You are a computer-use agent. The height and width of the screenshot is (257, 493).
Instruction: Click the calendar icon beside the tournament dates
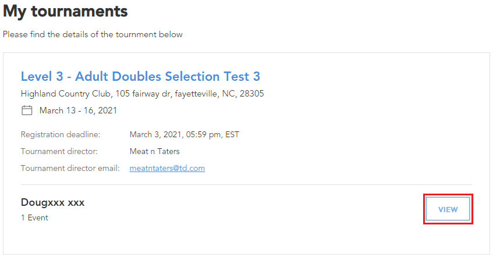pos(27,110)
